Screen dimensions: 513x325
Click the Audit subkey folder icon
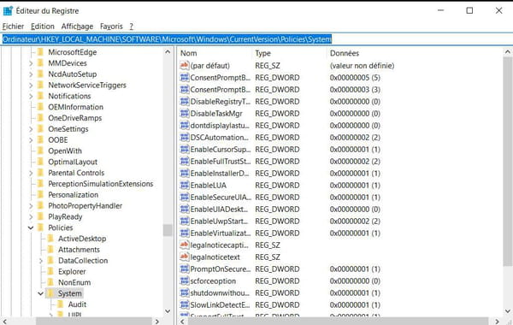click(61, 304)
